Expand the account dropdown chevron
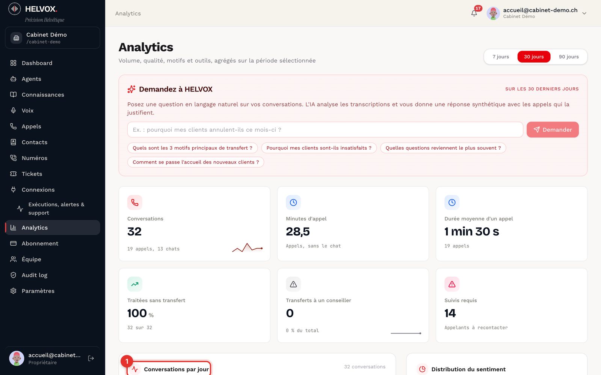This screenshot has width=601, height=375. point(584,13)
